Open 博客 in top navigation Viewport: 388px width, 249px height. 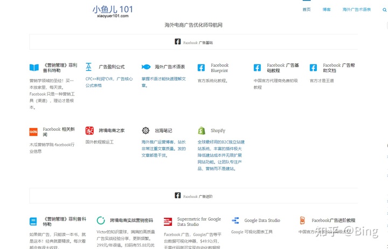[327, 10]
